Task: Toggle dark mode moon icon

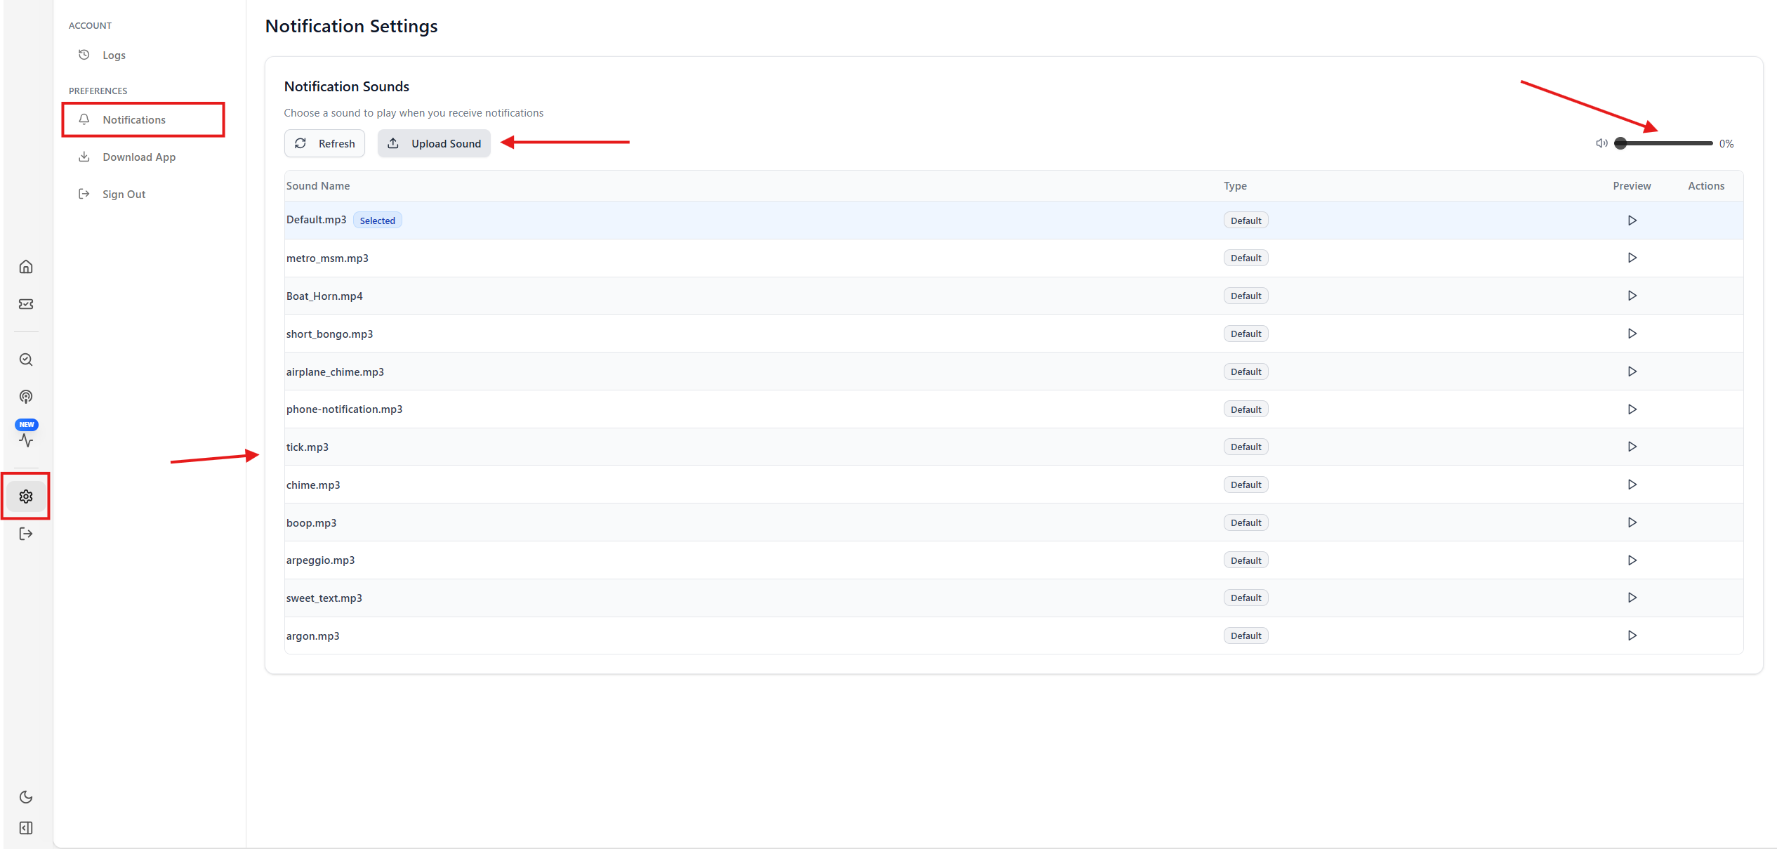Action: tap(26, 797)
